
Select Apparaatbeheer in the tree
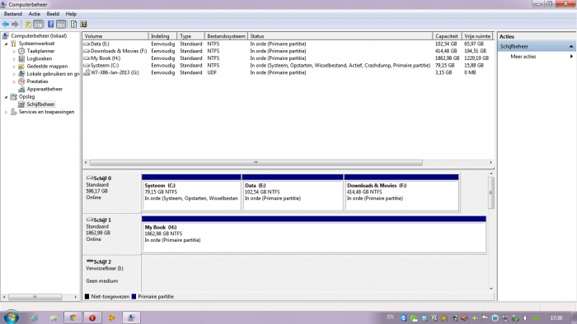[x=45, y=89]
